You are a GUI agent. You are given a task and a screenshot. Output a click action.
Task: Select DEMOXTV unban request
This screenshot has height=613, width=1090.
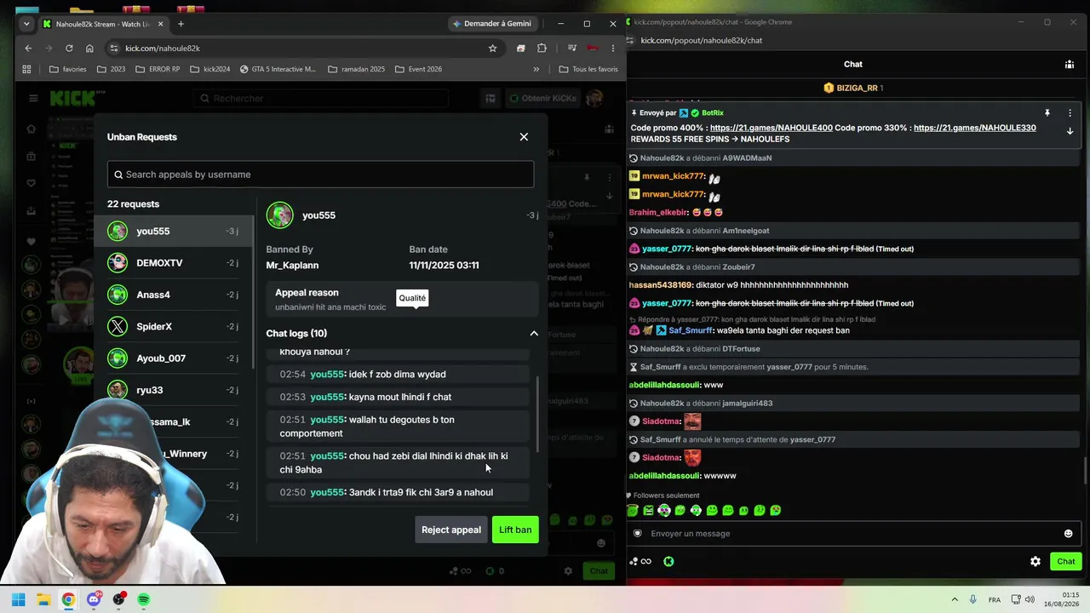[175, 263]
